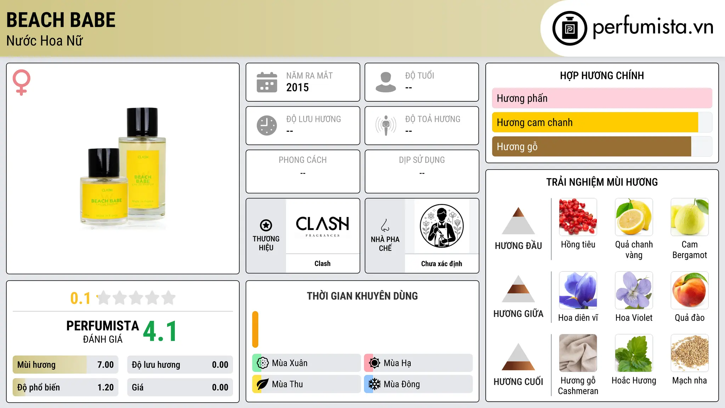Click the Giá 0.00 score bar
The height and width of the screenshot is (408, 725).
pyautogui.click(x=180, y=387)
